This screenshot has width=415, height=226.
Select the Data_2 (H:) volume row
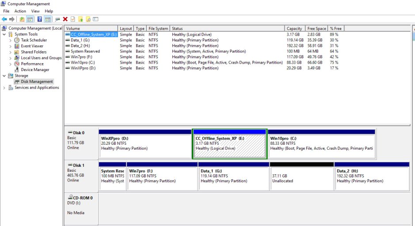click(204, 46)
